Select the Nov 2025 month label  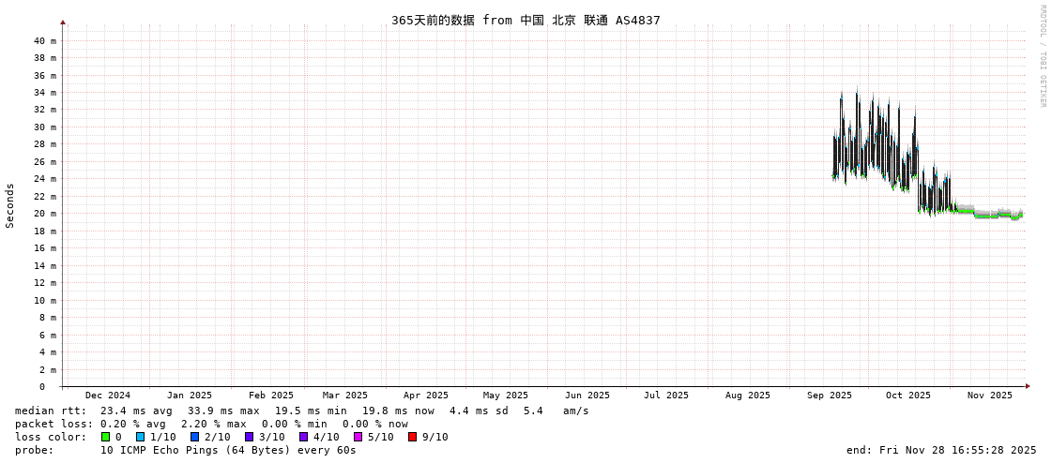coord(989,396)
